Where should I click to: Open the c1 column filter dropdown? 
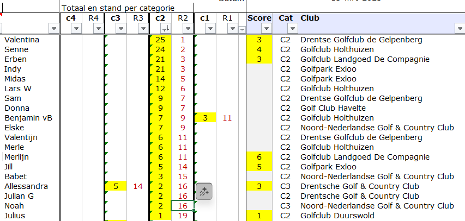[210, 29]
